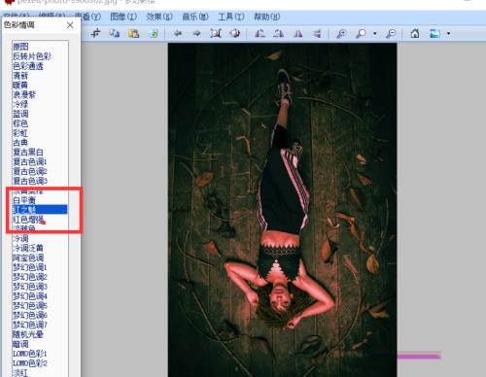This screenshot has width=486, height=377.
Task: Select 暗调 effect
Action: pos(20,344)
